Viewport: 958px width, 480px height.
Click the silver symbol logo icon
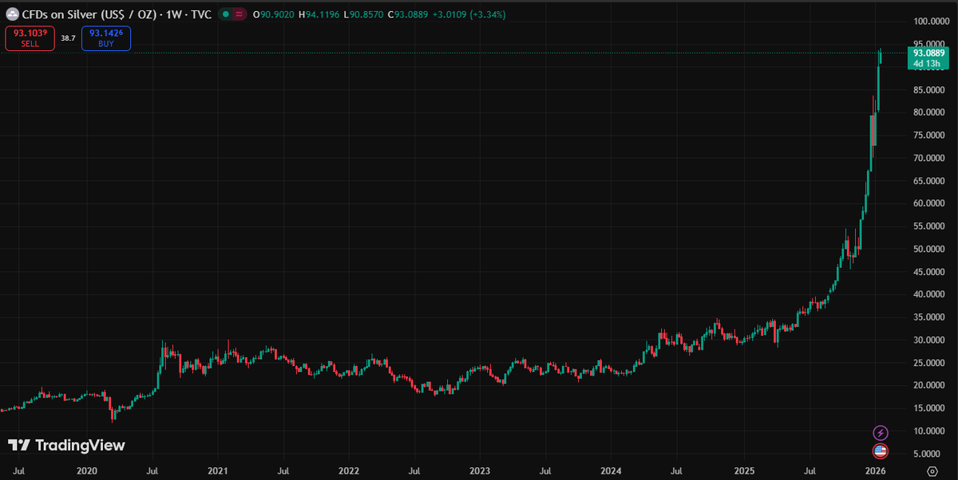(12, 14)
